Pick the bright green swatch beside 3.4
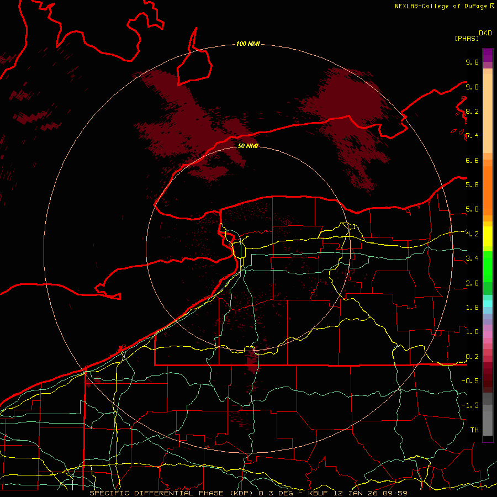This screenshot has width=497, height=497. 488,266
